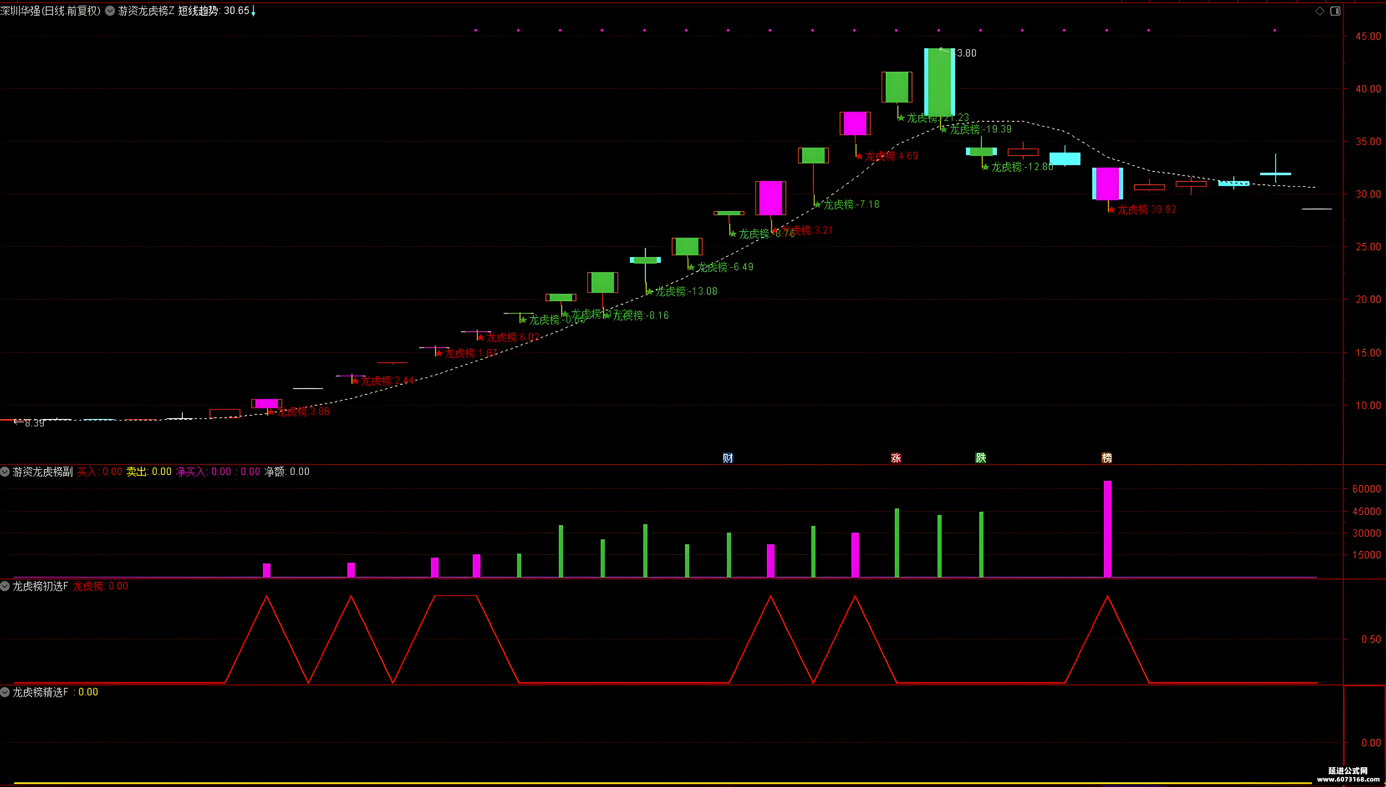
Task: Click the cyan down arrow after 30.65
Action: click(x=253, y=11)
